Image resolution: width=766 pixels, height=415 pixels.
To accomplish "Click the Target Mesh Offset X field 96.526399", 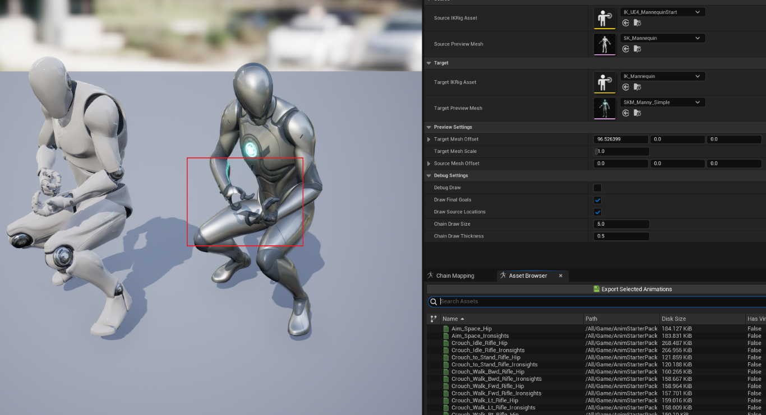I will coord(621,139).
